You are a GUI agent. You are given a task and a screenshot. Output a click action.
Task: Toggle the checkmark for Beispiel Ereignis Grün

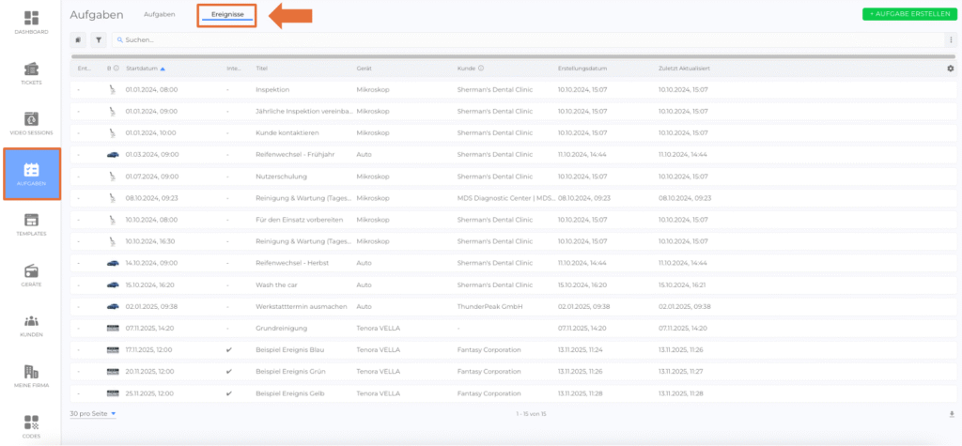[x=228, y=371]
